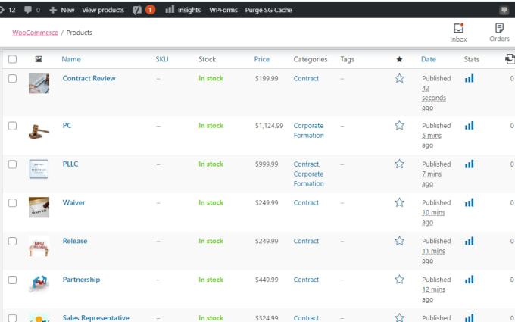Click Purge SG Cache in admin bar
515x322 pixels.
(269, 10)
